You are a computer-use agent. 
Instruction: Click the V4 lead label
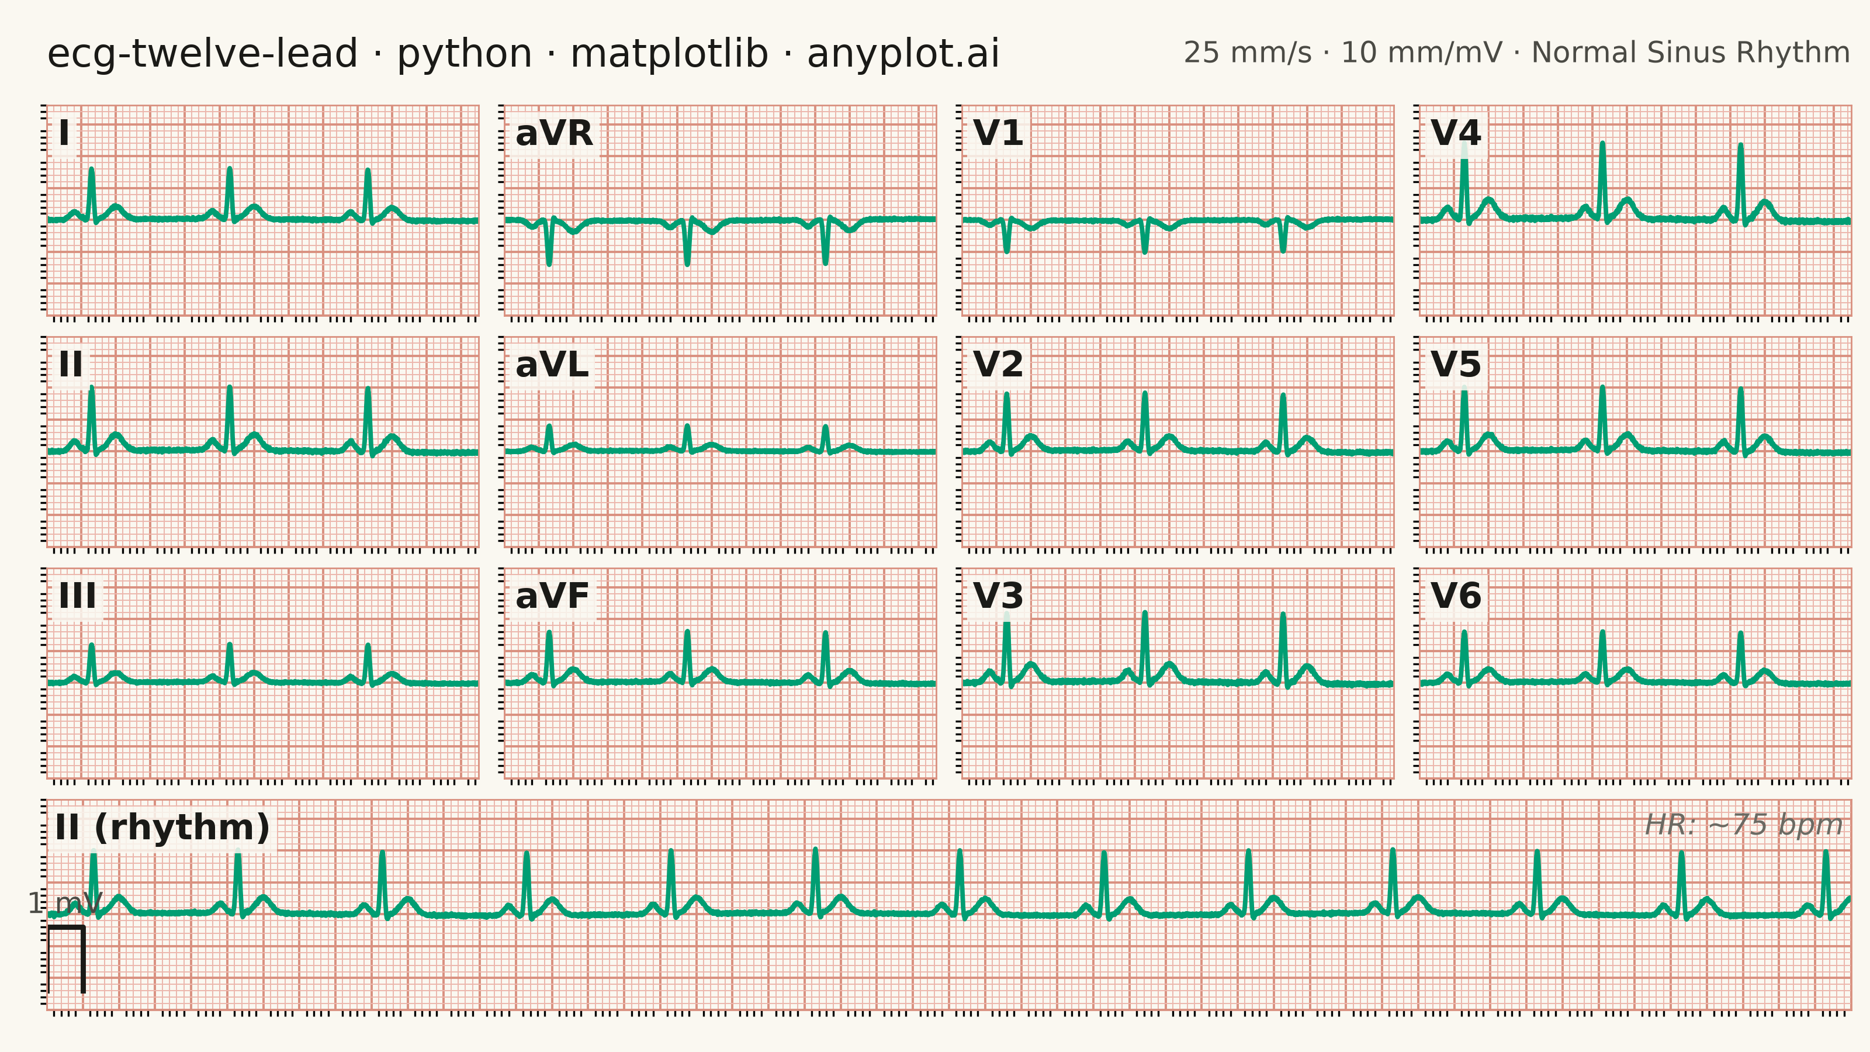click(1456, 134)
